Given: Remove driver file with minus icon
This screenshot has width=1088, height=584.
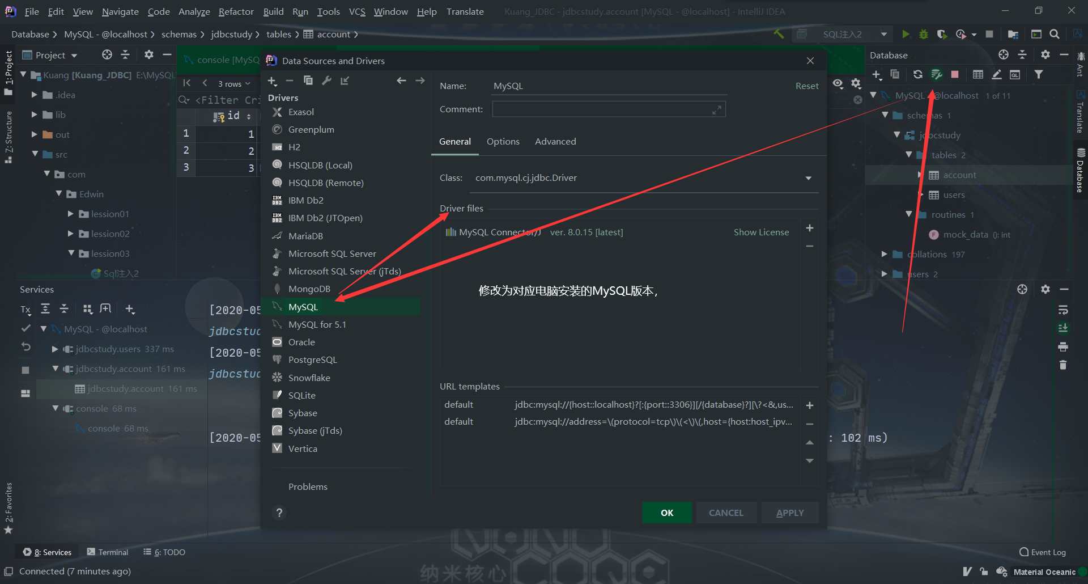Looking at the screenshot, I should tap(810, 246).
